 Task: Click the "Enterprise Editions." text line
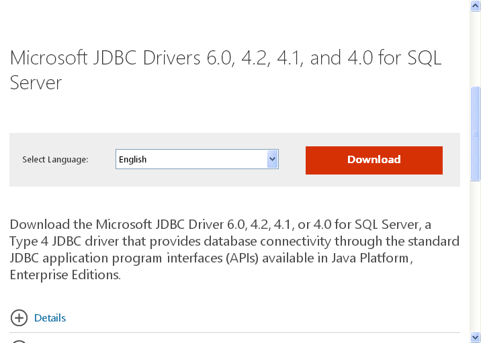tap(65, 275)
